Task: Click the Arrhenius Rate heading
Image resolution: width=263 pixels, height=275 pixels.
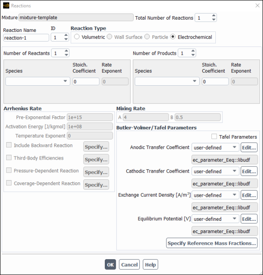Action: coord(22,108)
